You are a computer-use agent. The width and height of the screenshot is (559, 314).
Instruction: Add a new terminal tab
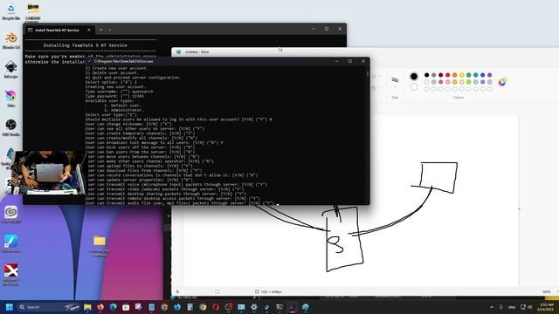click(101, 30)
